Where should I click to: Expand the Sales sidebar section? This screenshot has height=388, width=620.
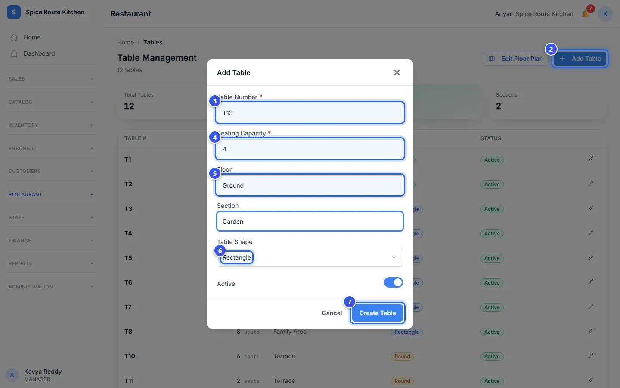click(52, 79)
